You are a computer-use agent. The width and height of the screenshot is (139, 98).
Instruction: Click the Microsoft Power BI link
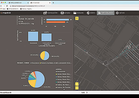(6, 93)
